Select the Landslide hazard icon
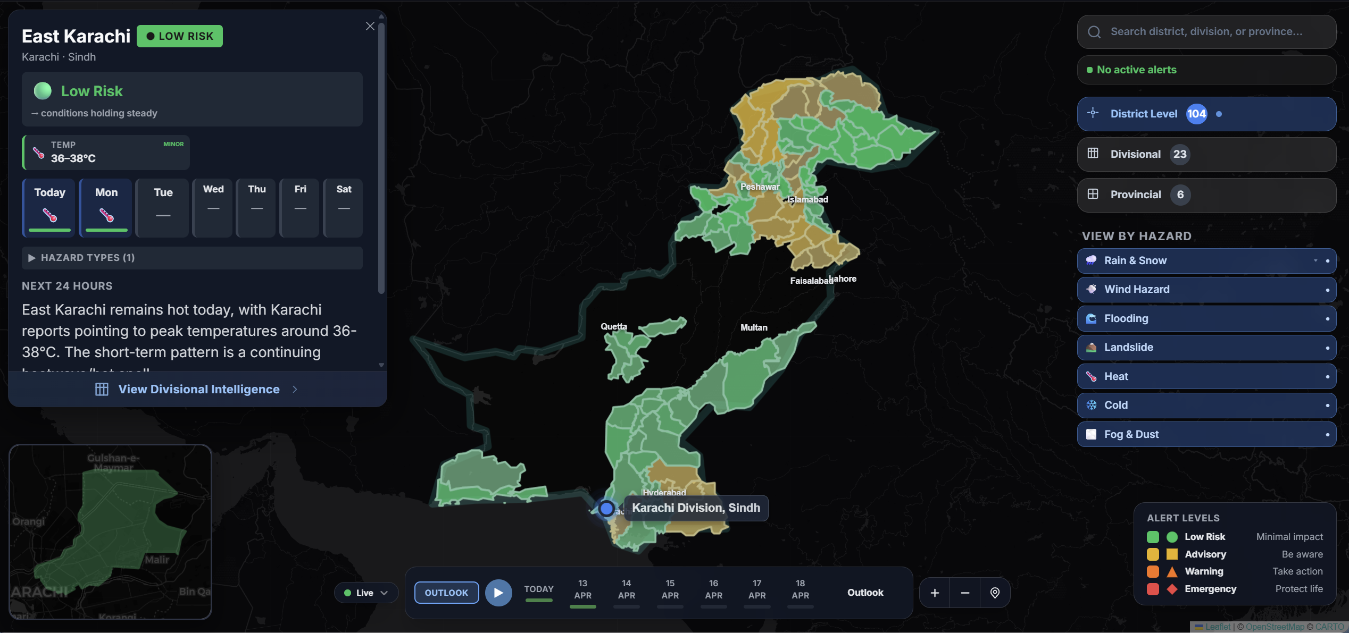 (x=1092, y=347)
